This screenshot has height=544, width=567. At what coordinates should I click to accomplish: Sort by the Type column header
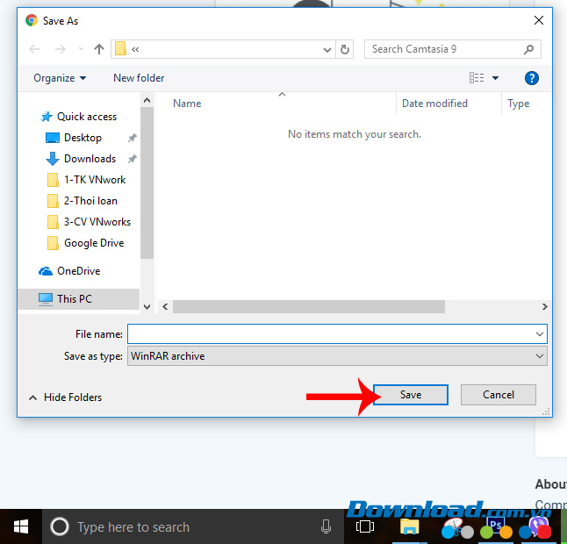pyautogui.click(x=518, y=104)
